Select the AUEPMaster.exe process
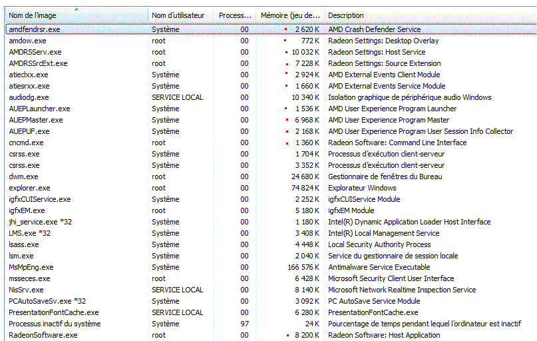Viewport: 537px width, 341px height. click(36, 120)
